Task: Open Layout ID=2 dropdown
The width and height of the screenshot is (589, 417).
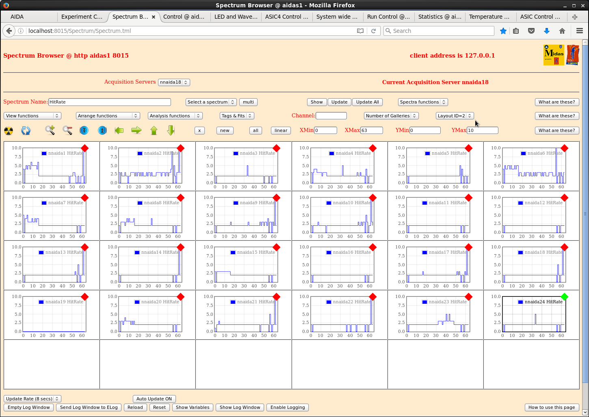Action: (455, 116)
